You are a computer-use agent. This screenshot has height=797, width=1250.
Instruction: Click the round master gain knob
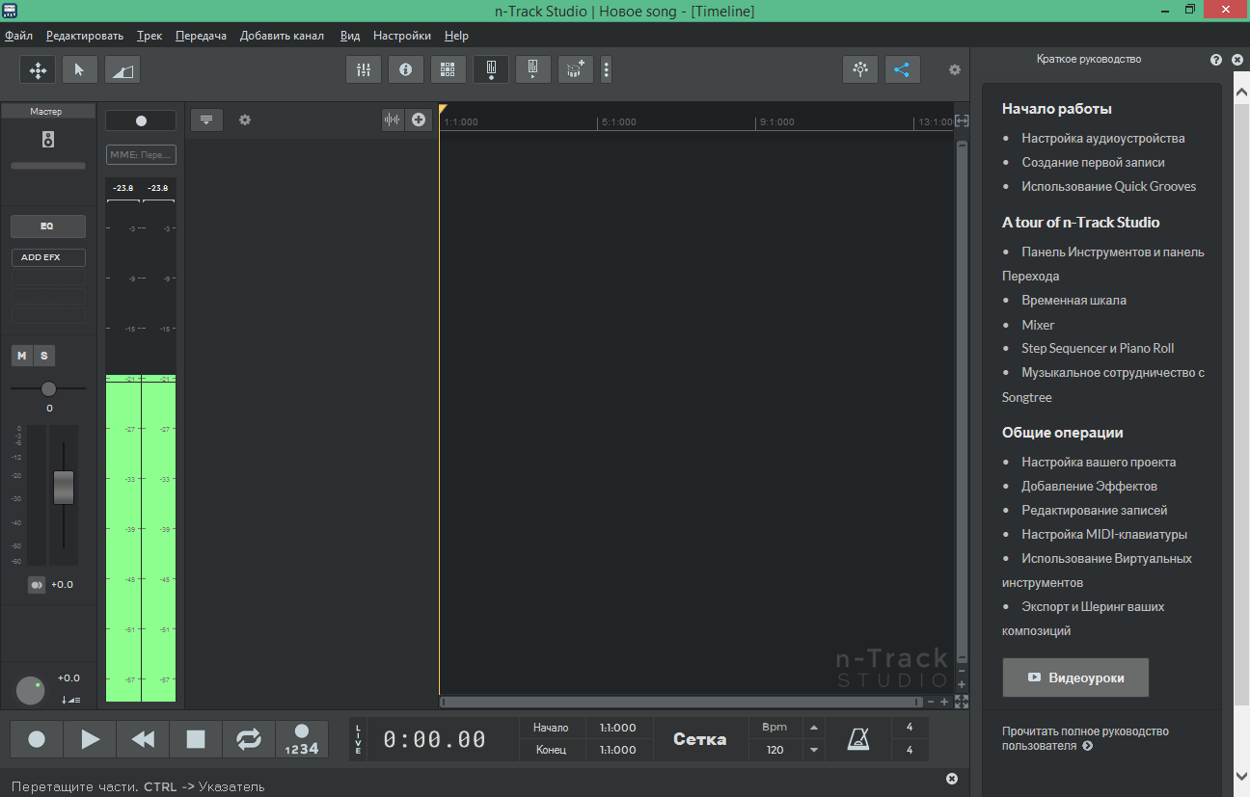(x=30, y=691)
